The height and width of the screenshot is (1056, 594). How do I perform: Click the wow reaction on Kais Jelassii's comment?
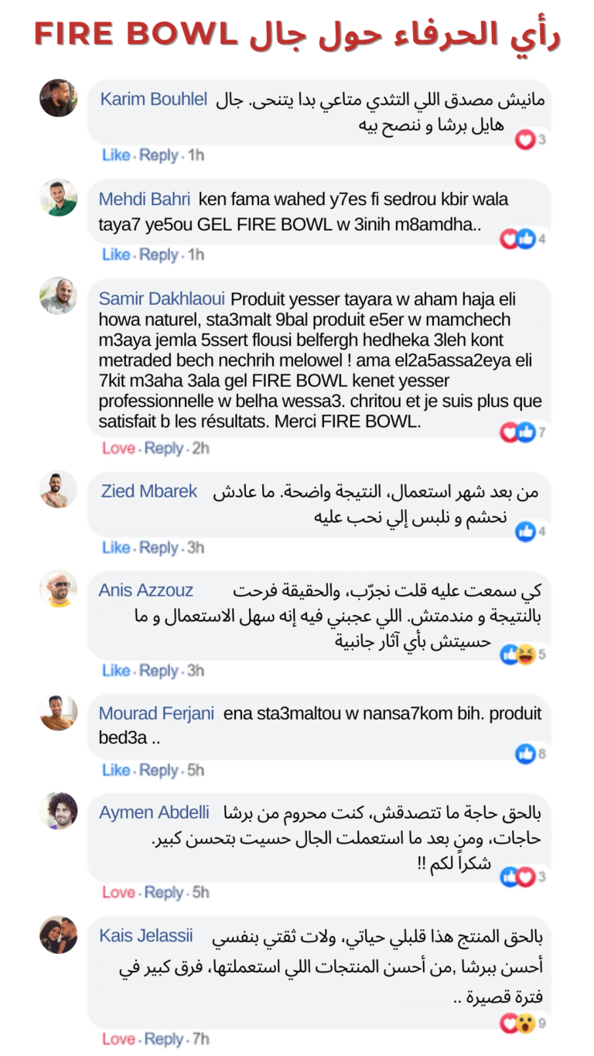pos(526,1024)
